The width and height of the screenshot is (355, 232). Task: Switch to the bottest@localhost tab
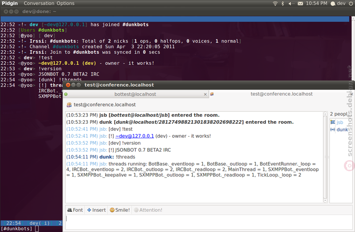coord(135,94)
